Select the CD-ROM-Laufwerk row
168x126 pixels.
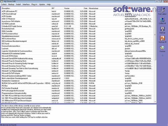click(77, 24)
